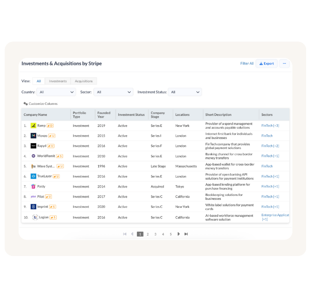Screen dimensions: 311x294
Task: Open Customize Columns settings
Action: point(40,103)
